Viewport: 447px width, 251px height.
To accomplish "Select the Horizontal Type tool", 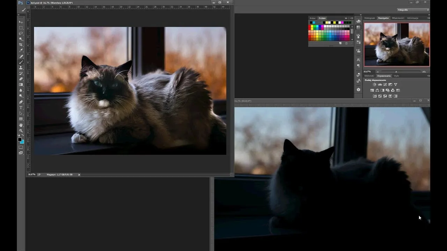I will [21, 108].
